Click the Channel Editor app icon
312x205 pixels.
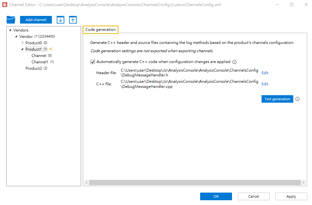(x=5, y=5)
